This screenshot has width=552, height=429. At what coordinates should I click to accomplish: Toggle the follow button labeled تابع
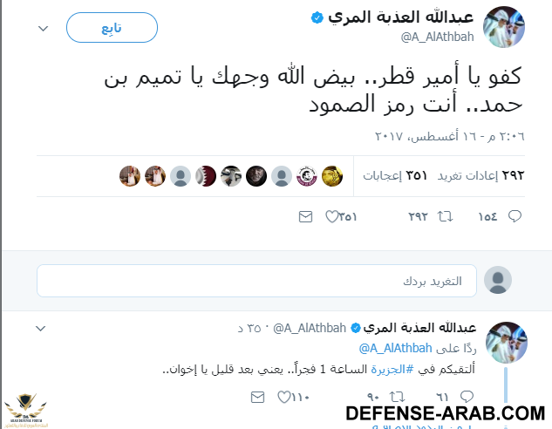coord(112,27)
